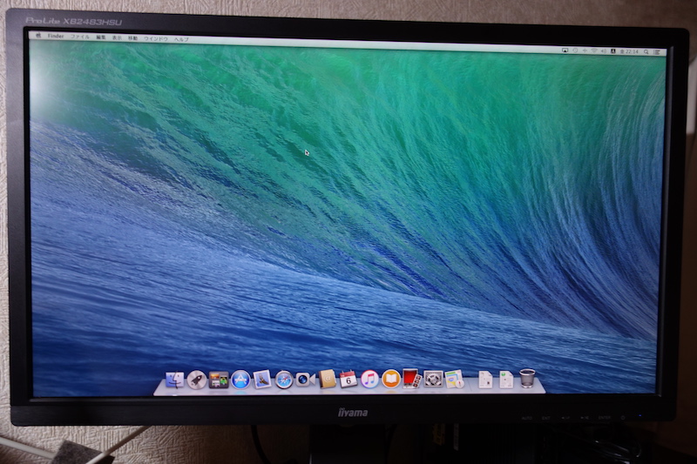
Task: Open Finder from the Dock
Action: tap(175, 380)
